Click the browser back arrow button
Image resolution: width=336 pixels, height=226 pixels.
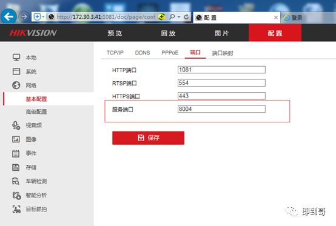click(8, 16)
